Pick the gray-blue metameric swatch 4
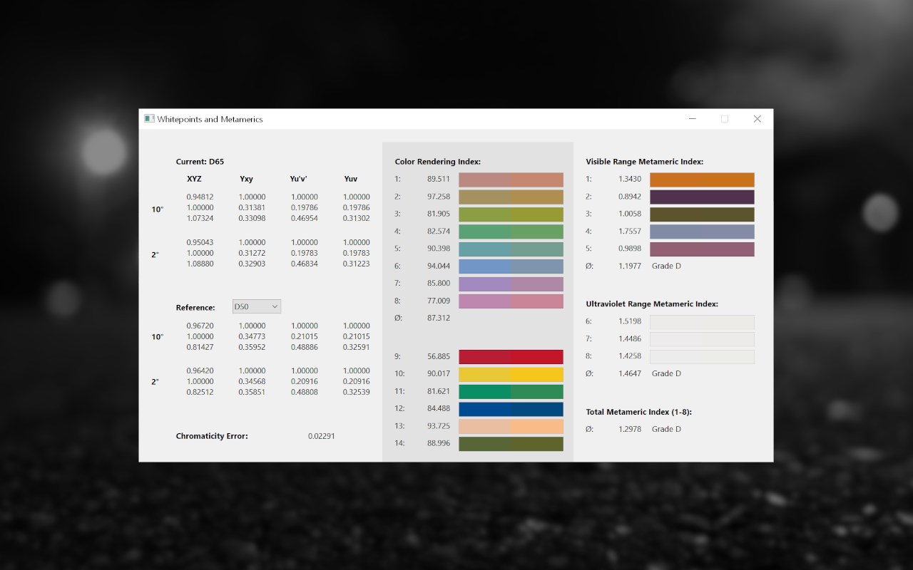This screenshot has height=570, width=913. tap(702, 232)
